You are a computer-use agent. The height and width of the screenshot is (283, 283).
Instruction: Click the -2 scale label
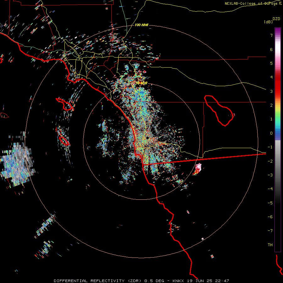[270, 161]
